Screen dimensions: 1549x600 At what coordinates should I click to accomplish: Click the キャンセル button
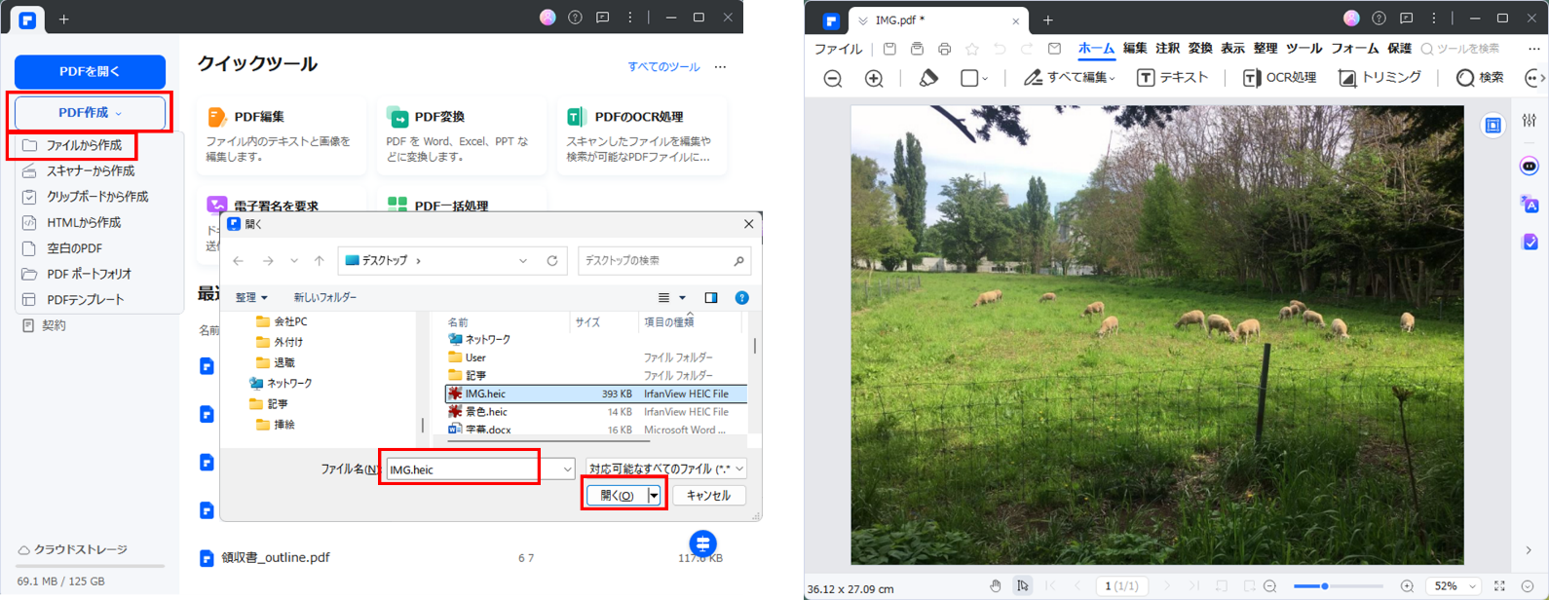pos(708,496)
